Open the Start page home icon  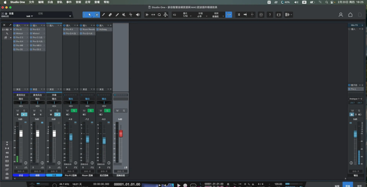(x=350, y=15)
